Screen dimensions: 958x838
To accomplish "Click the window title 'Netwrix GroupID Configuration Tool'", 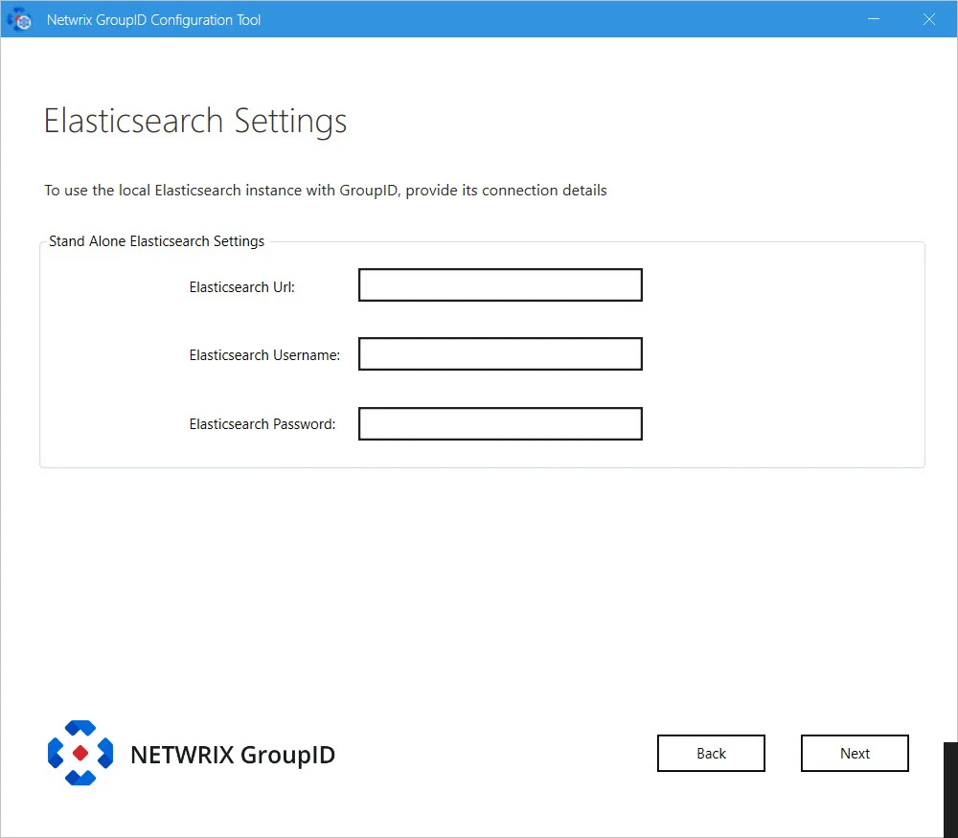I will (x=153, y=19).
